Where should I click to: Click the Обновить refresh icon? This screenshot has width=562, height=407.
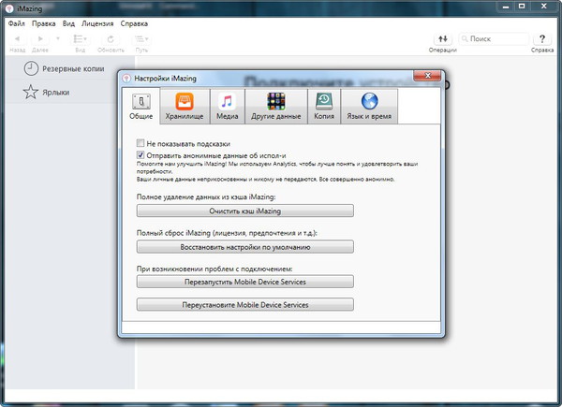[x=111, y=41]
